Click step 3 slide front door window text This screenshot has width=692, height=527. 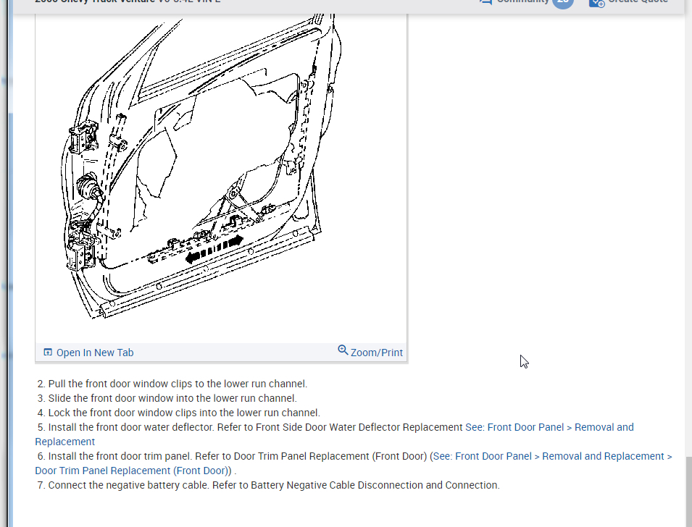[172, 398]
